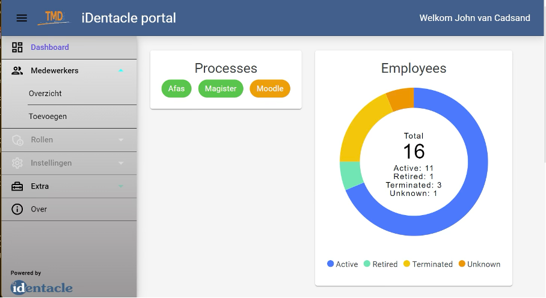Open the hamburger navigation menu
546x298 pixels.
[x=22, y=18]
